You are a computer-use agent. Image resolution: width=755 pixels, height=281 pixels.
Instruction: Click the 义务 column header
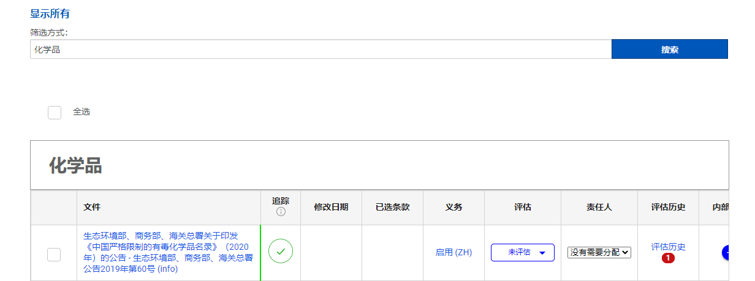tap(453, 207)
